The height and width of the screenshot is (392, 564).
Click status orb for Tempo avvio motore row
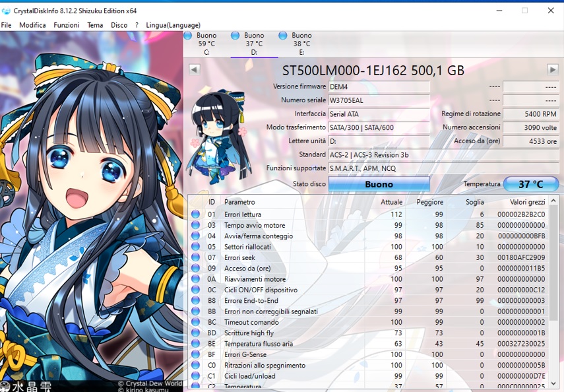pos(195,225)
